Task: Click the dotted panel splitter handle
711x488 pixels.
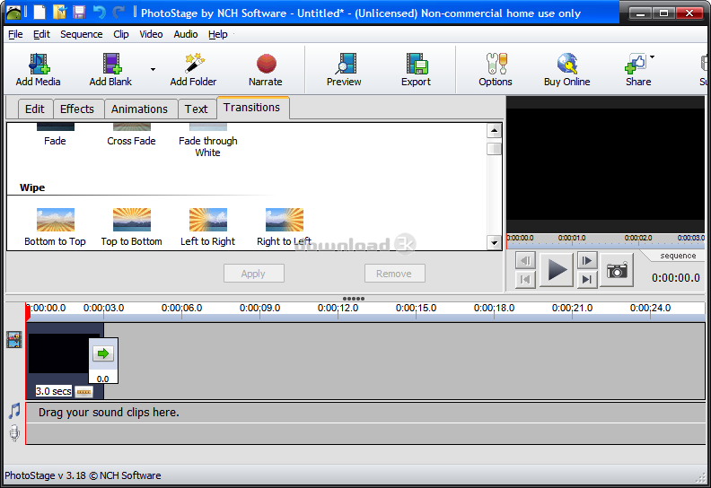Action: (354, 299)
